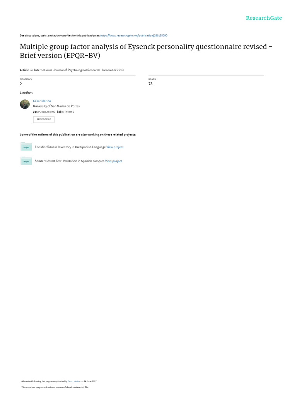Click the SEE PROFILE button
Screen dimensions: 297x396
44,119
